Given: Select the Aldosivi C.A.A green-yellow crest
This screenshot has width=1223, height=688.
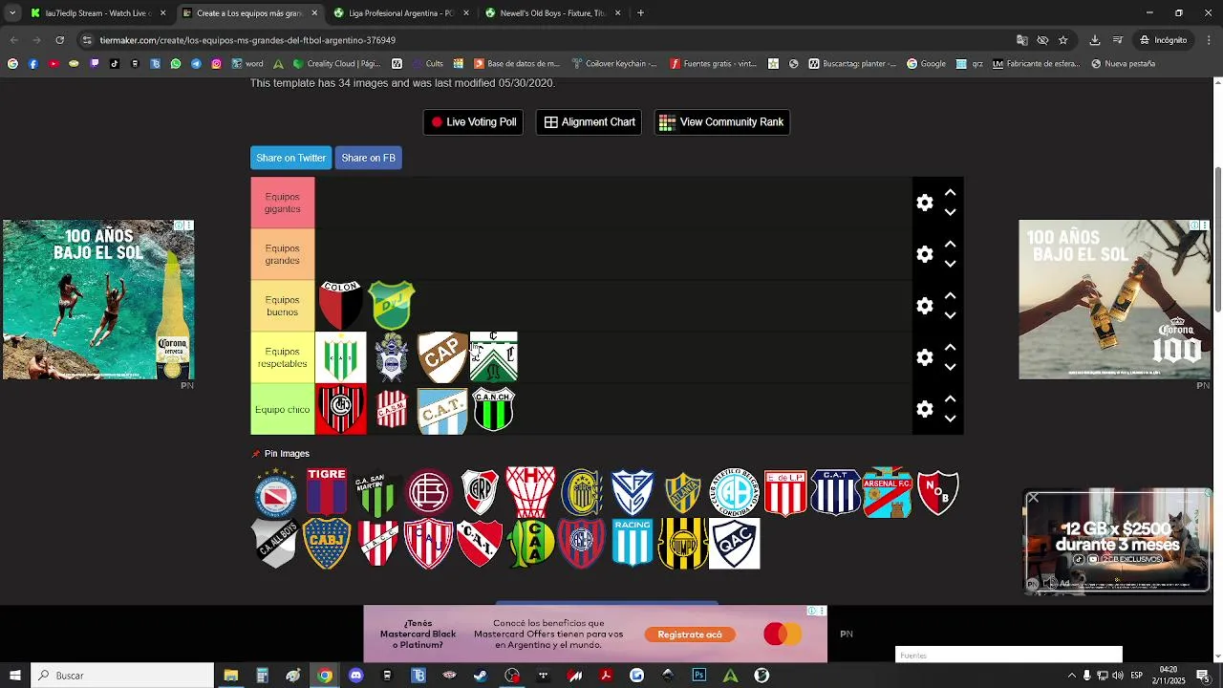Looking at the screenshot, I should pos(530,544).
